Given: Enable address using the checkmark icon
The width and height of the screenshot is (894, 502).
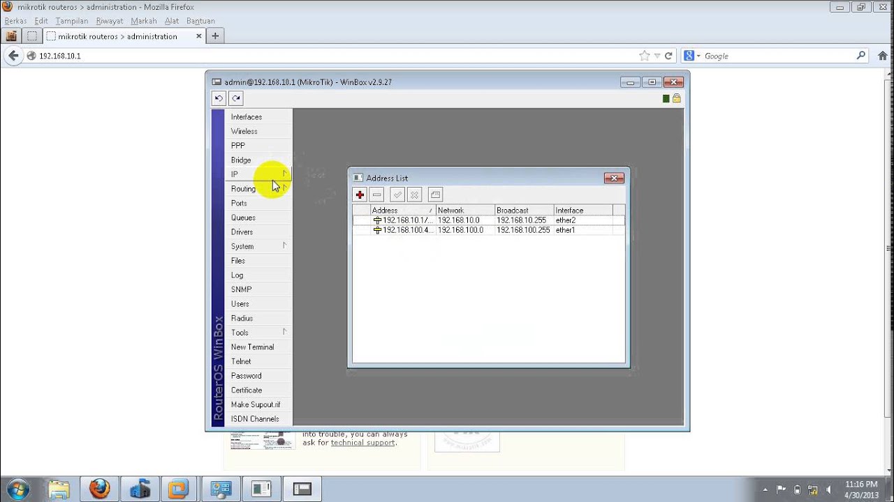Looking at the screenshot, I should (x=397, y=195).
